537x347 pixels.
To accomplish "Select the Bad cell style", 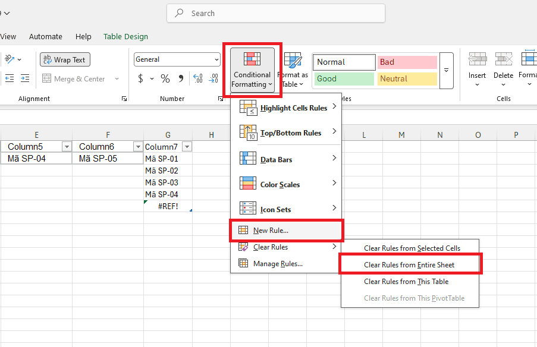I will coord(407,62).
